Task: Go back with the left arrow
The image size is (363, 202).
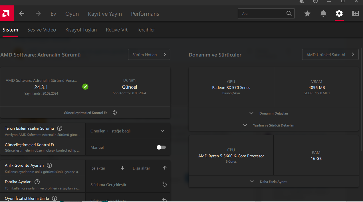Action: (22, 13)
